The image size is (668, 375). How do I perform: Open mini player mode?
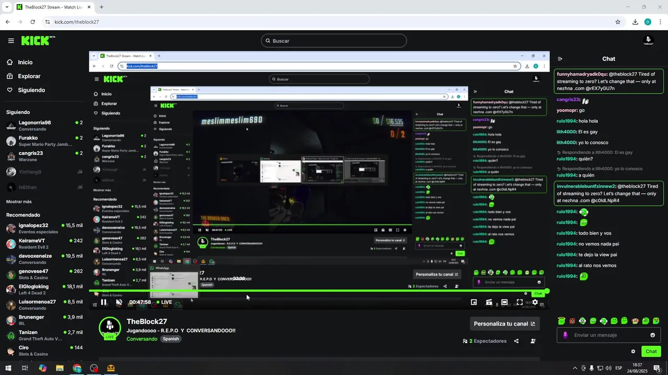pyautogui.click(x=474, y=302)
